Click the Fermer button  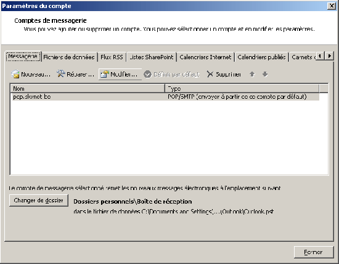(x=314, y=252)
